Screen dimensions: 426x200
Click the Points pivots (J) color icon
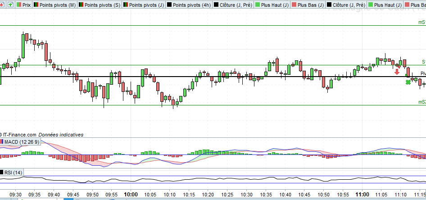pyautogui.click(x=126, y=5)
